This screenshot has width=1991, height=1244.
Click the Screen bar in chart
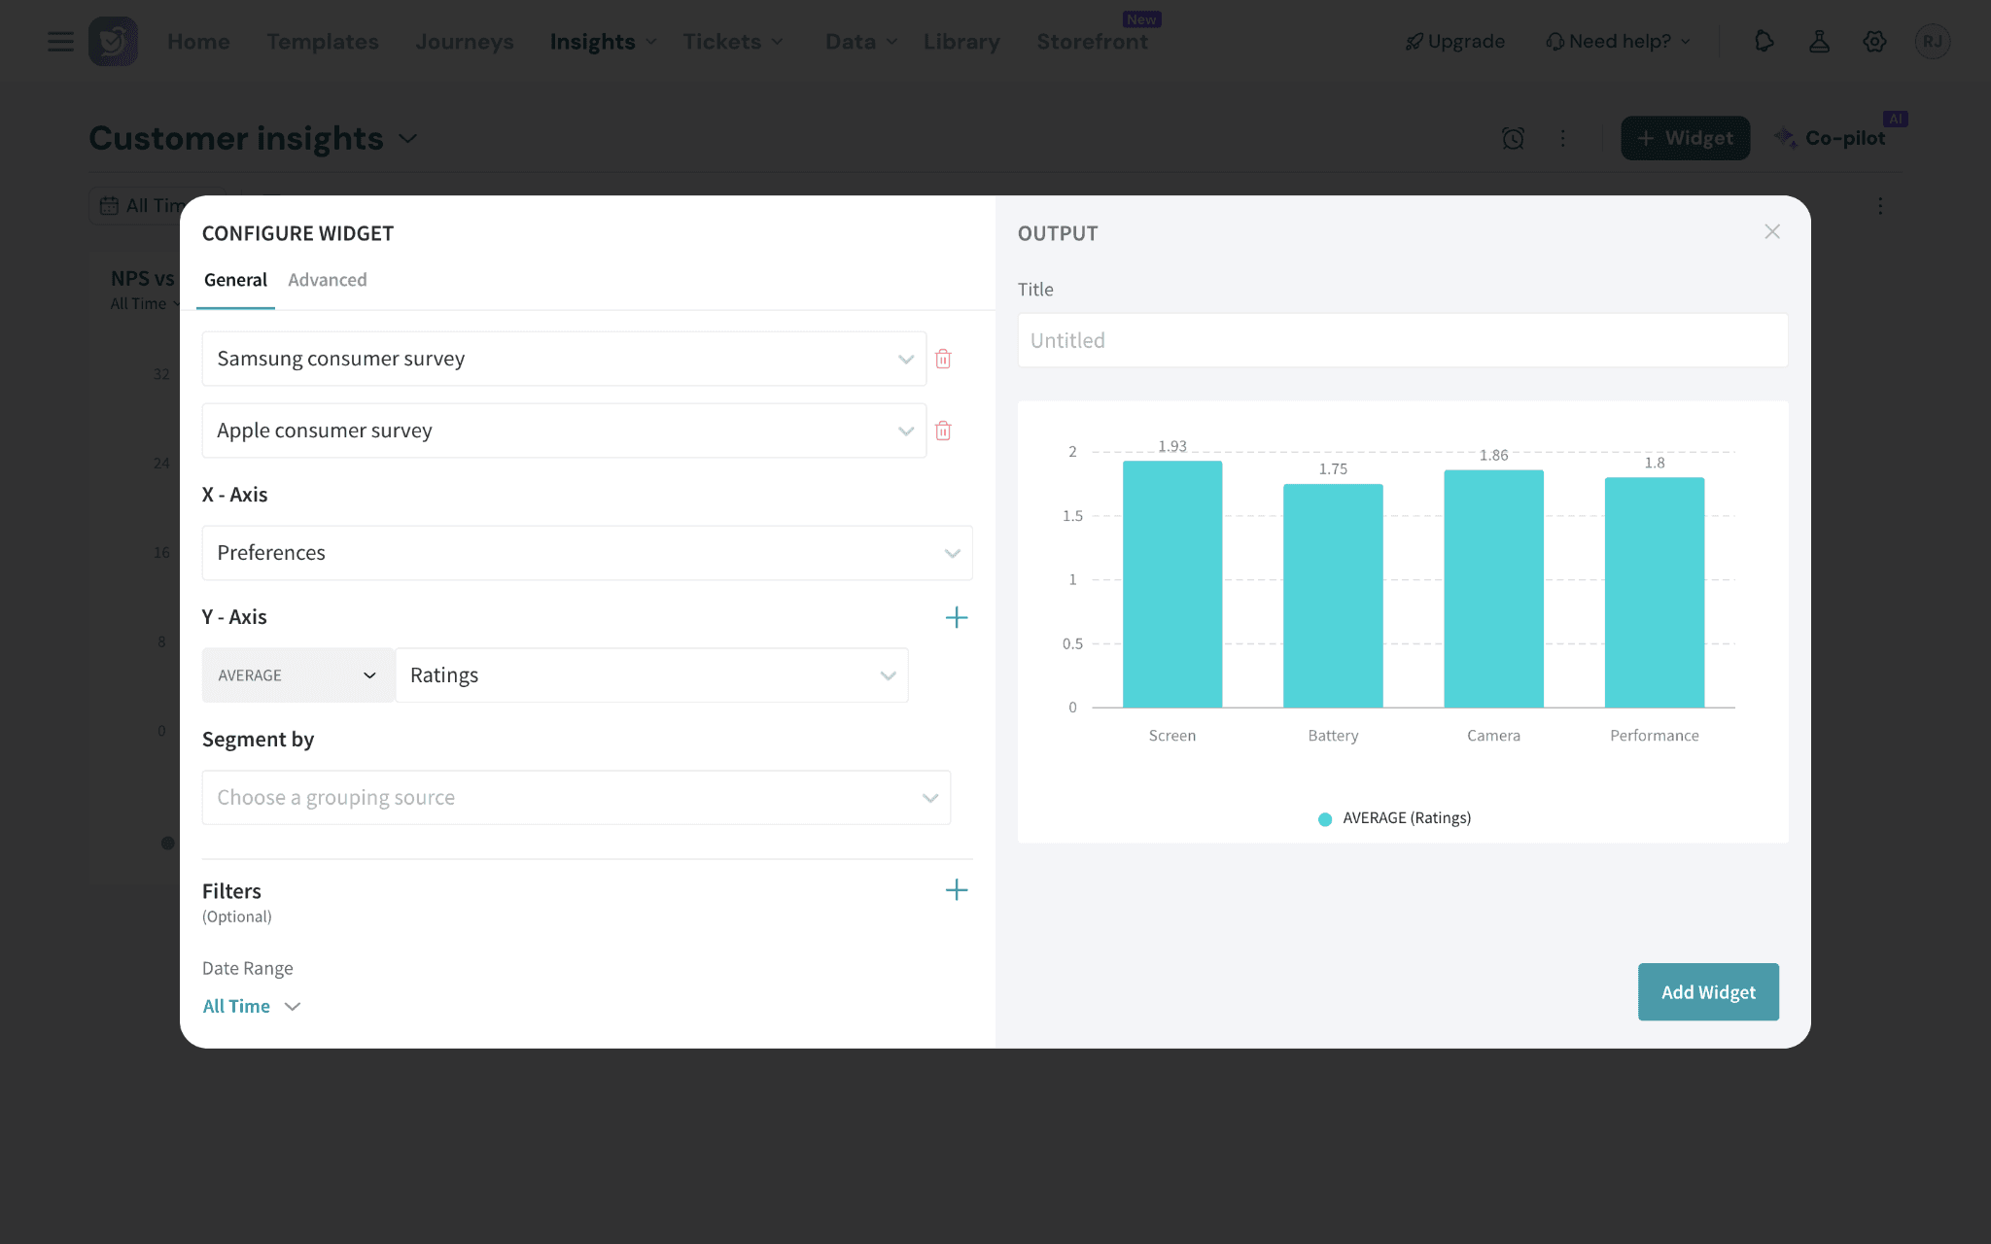(1172, 584)
